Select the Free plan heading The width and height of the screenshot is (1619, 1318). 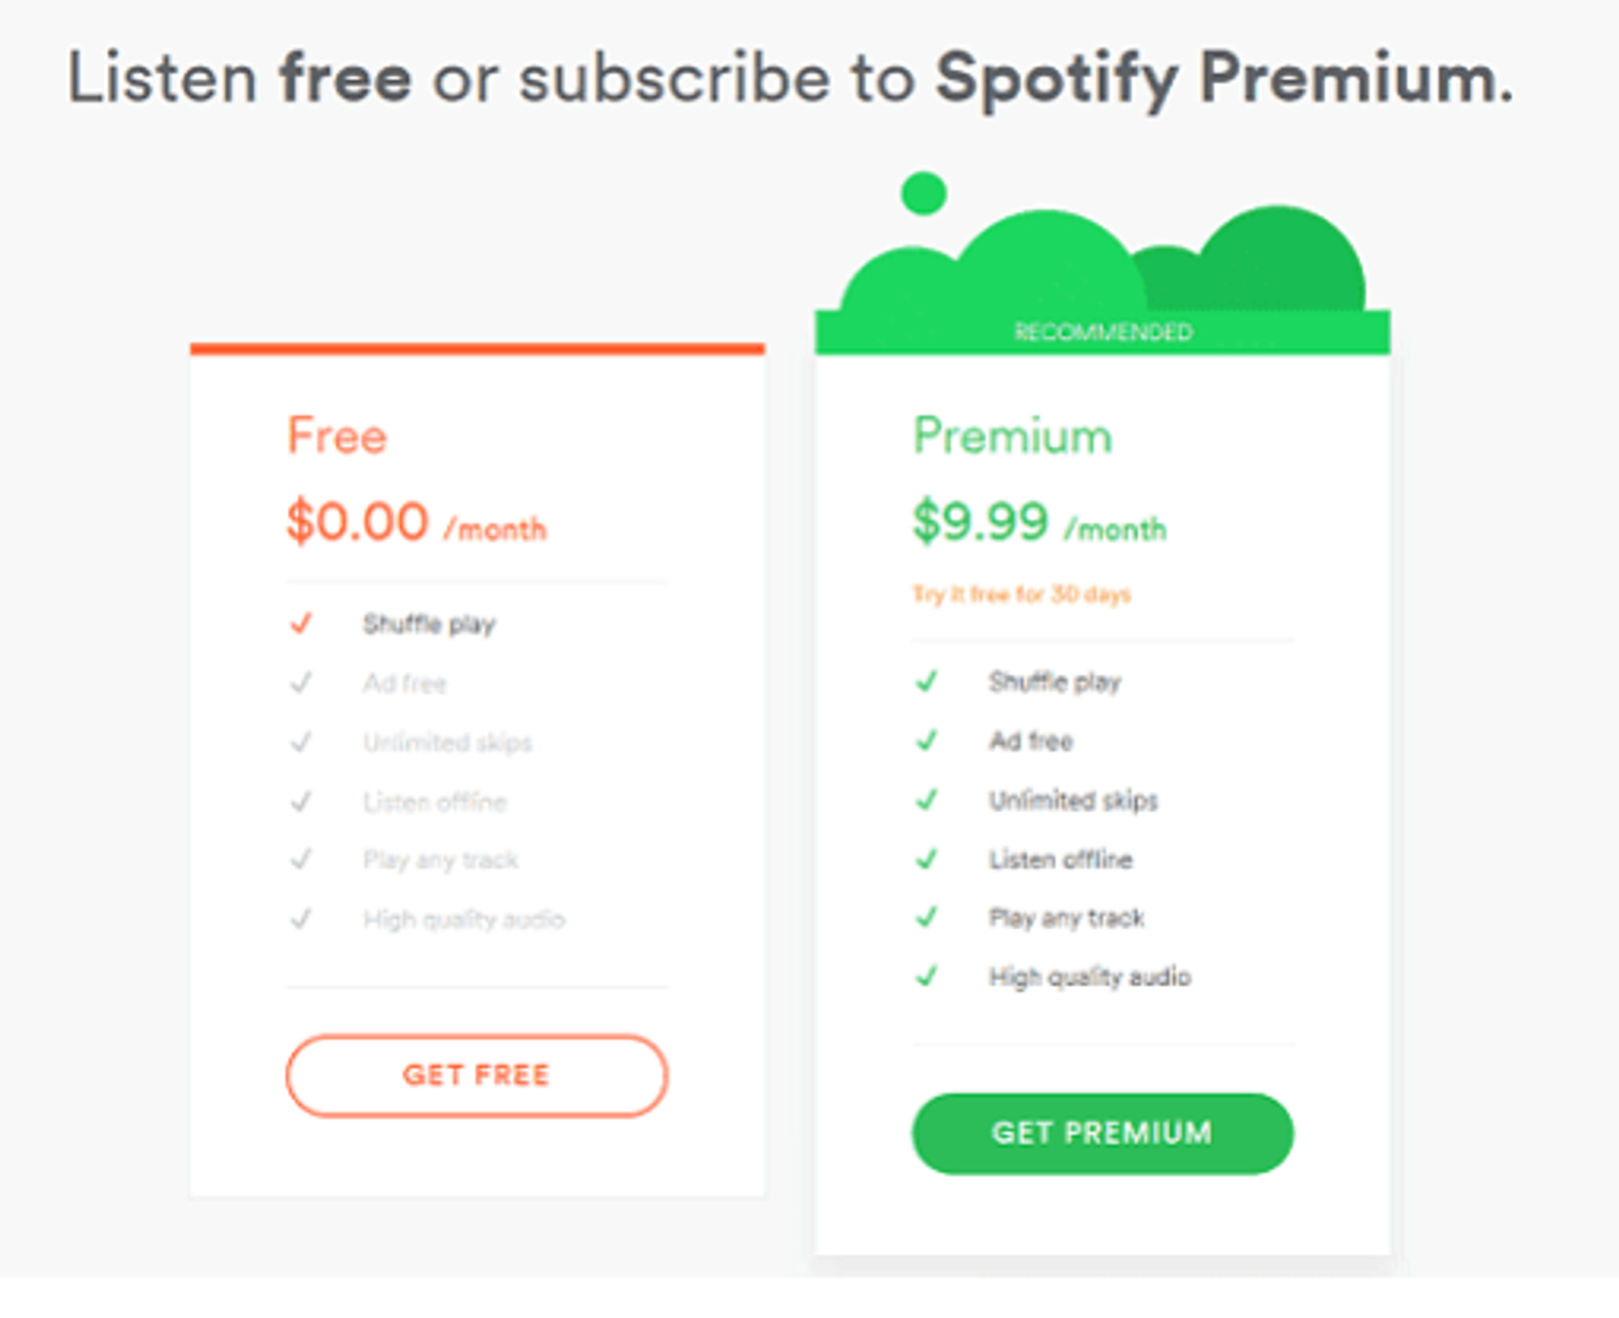pyautogui.click(x=336, y=436)
